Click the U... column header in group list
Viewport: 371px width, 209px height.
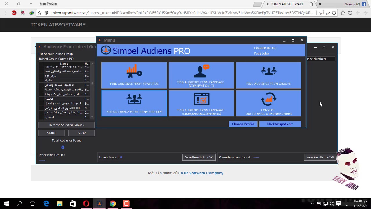click(x=87, y=64)
